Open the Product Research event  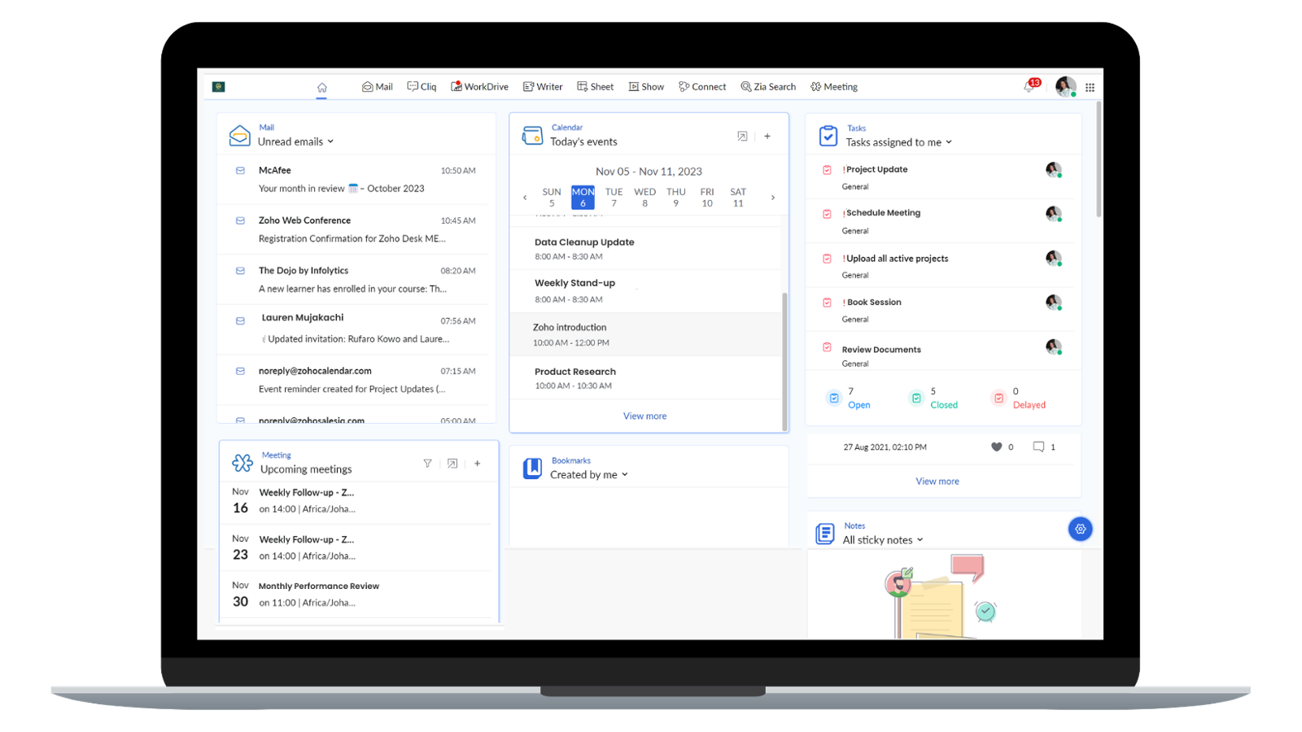click(x=646, y=378)
